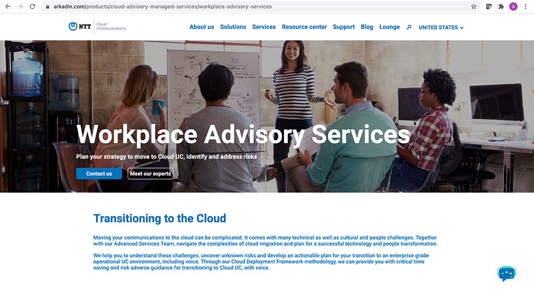
Task: Click the browser forward arrow
Action: (20, 6)
